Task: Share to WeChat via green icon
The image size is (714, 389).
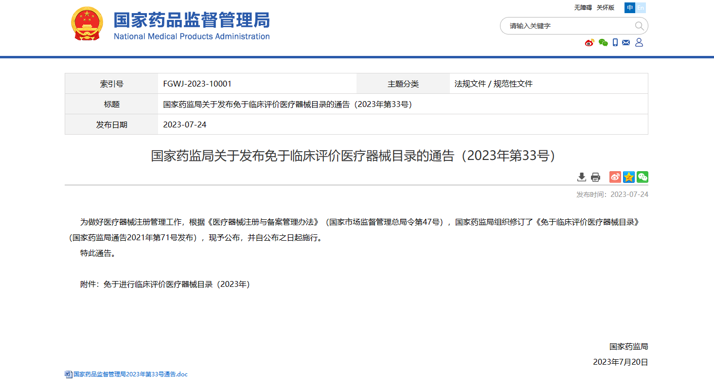Action: 643,177
